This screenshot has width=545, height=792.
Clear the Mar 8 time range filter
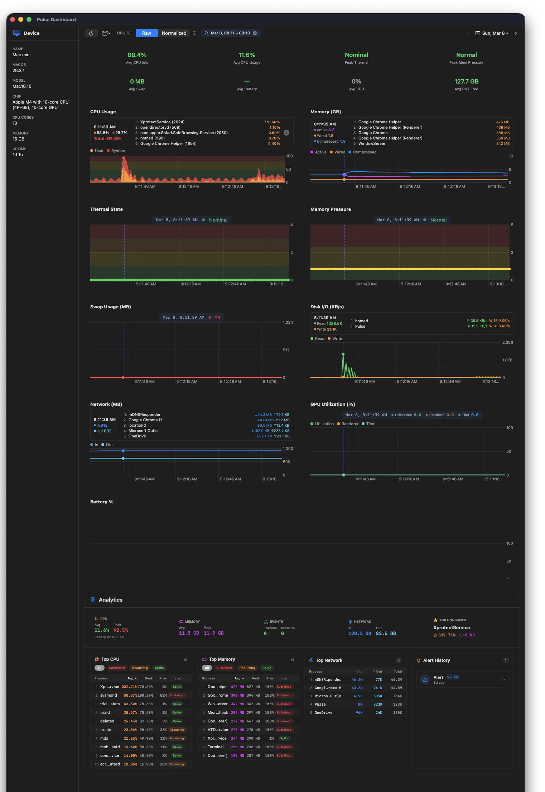pyautogui.click(x=255, y=33)
